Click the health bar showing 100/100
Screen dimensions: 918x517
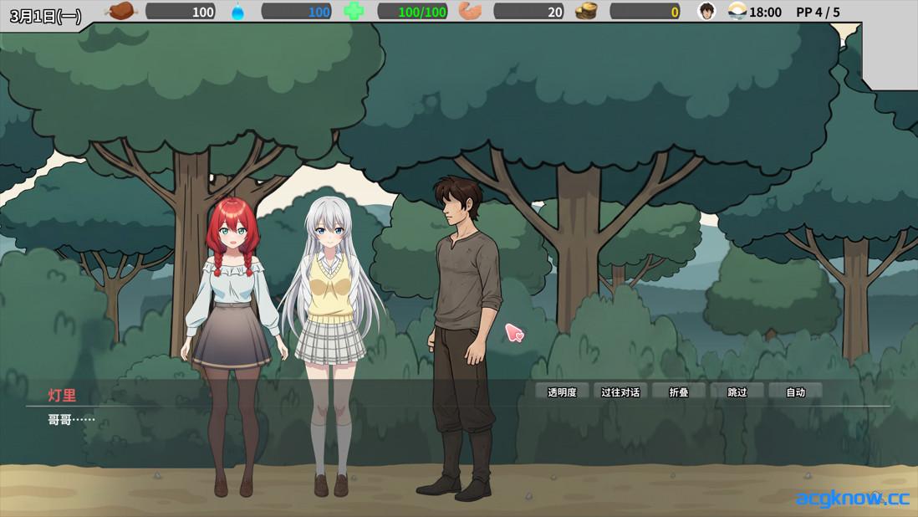click(412, 11)
